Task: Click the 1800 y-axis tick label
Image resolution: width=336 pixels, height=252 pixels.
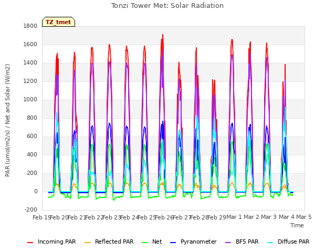Action: [x=30, y=26]
